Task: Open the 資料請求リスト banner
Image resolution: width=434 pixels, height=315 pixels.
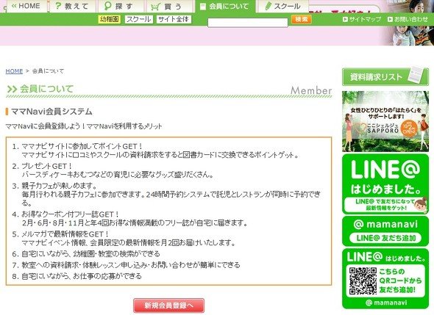Action: tap(385, 76)
